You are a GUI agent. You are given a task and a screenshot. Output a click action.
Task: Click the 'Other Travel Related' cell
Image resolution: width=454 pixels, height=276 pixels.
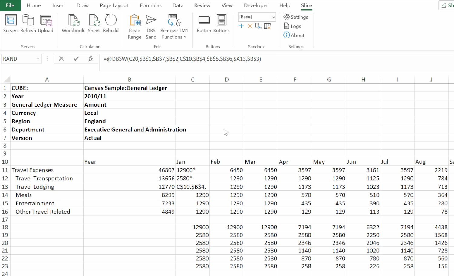[x=47, y=212]
